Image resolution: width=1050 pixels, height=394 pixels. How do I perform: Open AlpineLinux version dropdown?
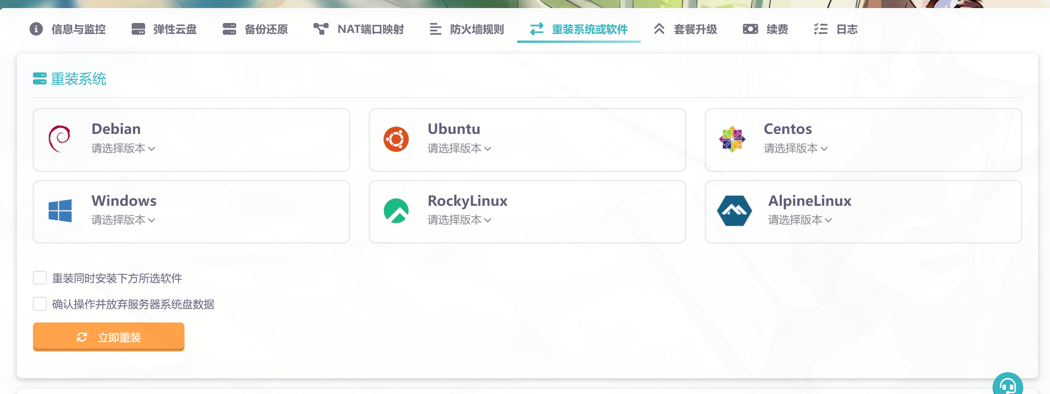click(x=800, y=220)
